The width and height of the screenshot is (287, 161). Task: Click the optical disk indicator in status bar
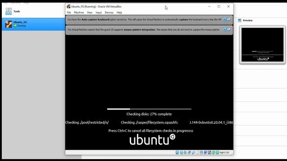(181, 153)
